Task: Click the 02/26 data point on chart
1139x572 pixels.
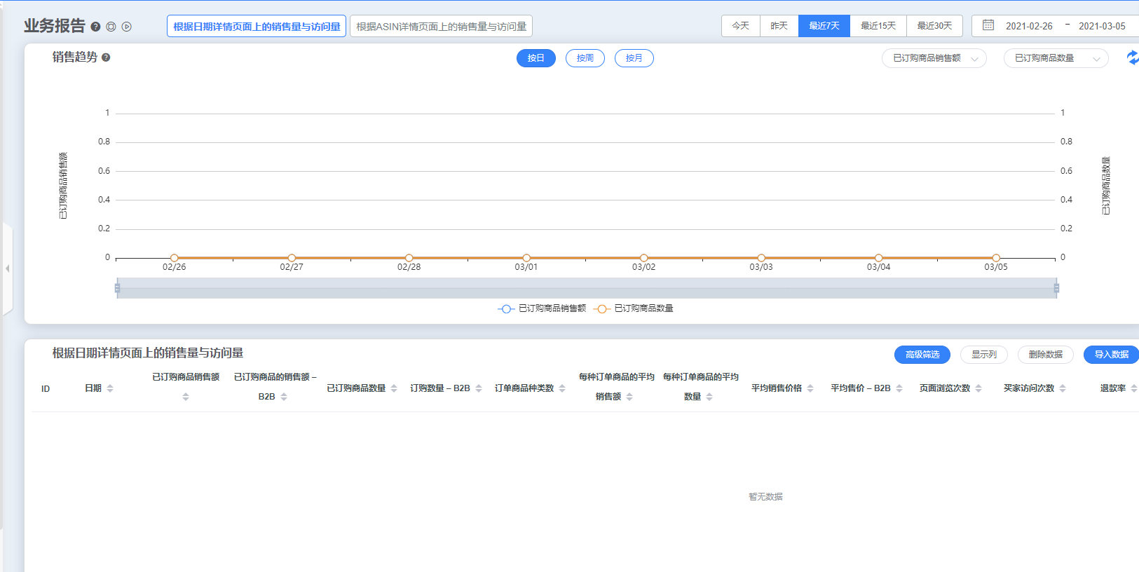Action: click(x=175, y=258)
